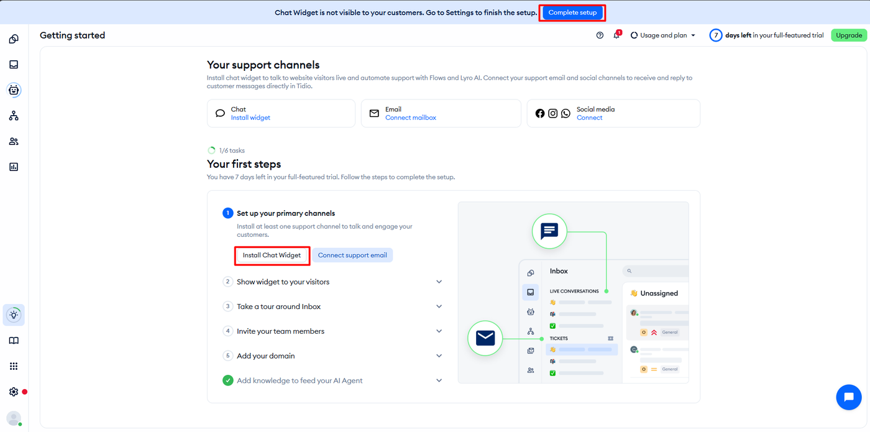Click the onboarding Inbox preview illustration
This screenshot has width=870, height=432.
pos(573,292)
